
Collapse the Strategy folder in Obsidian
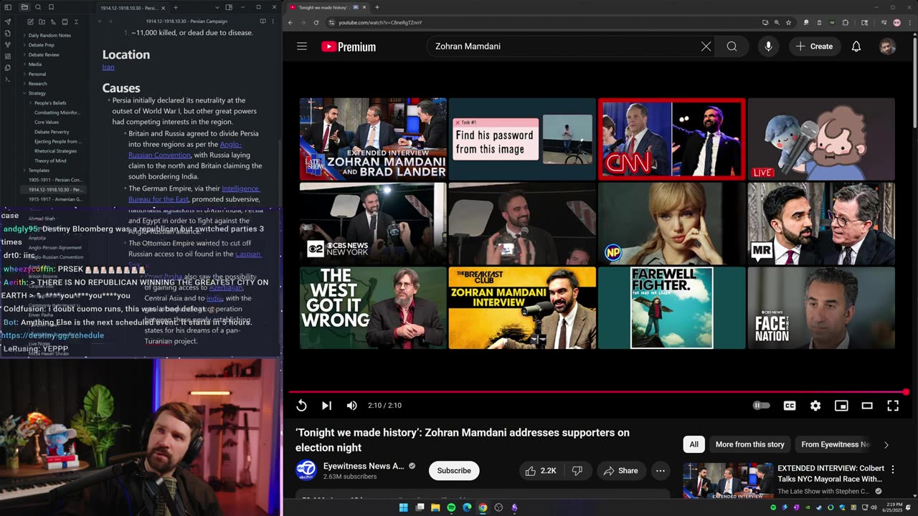[x=37, y=93]
